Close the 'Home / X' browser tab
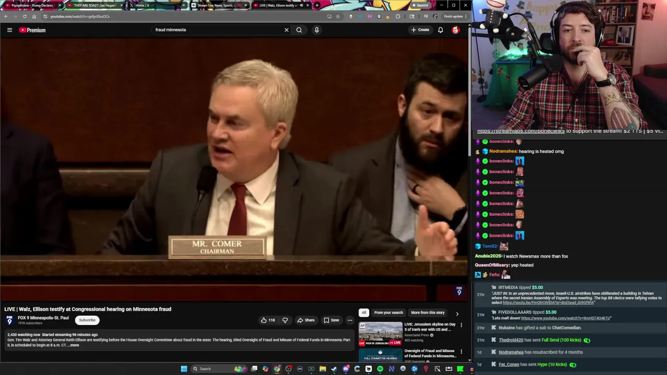 pos(183,5)
